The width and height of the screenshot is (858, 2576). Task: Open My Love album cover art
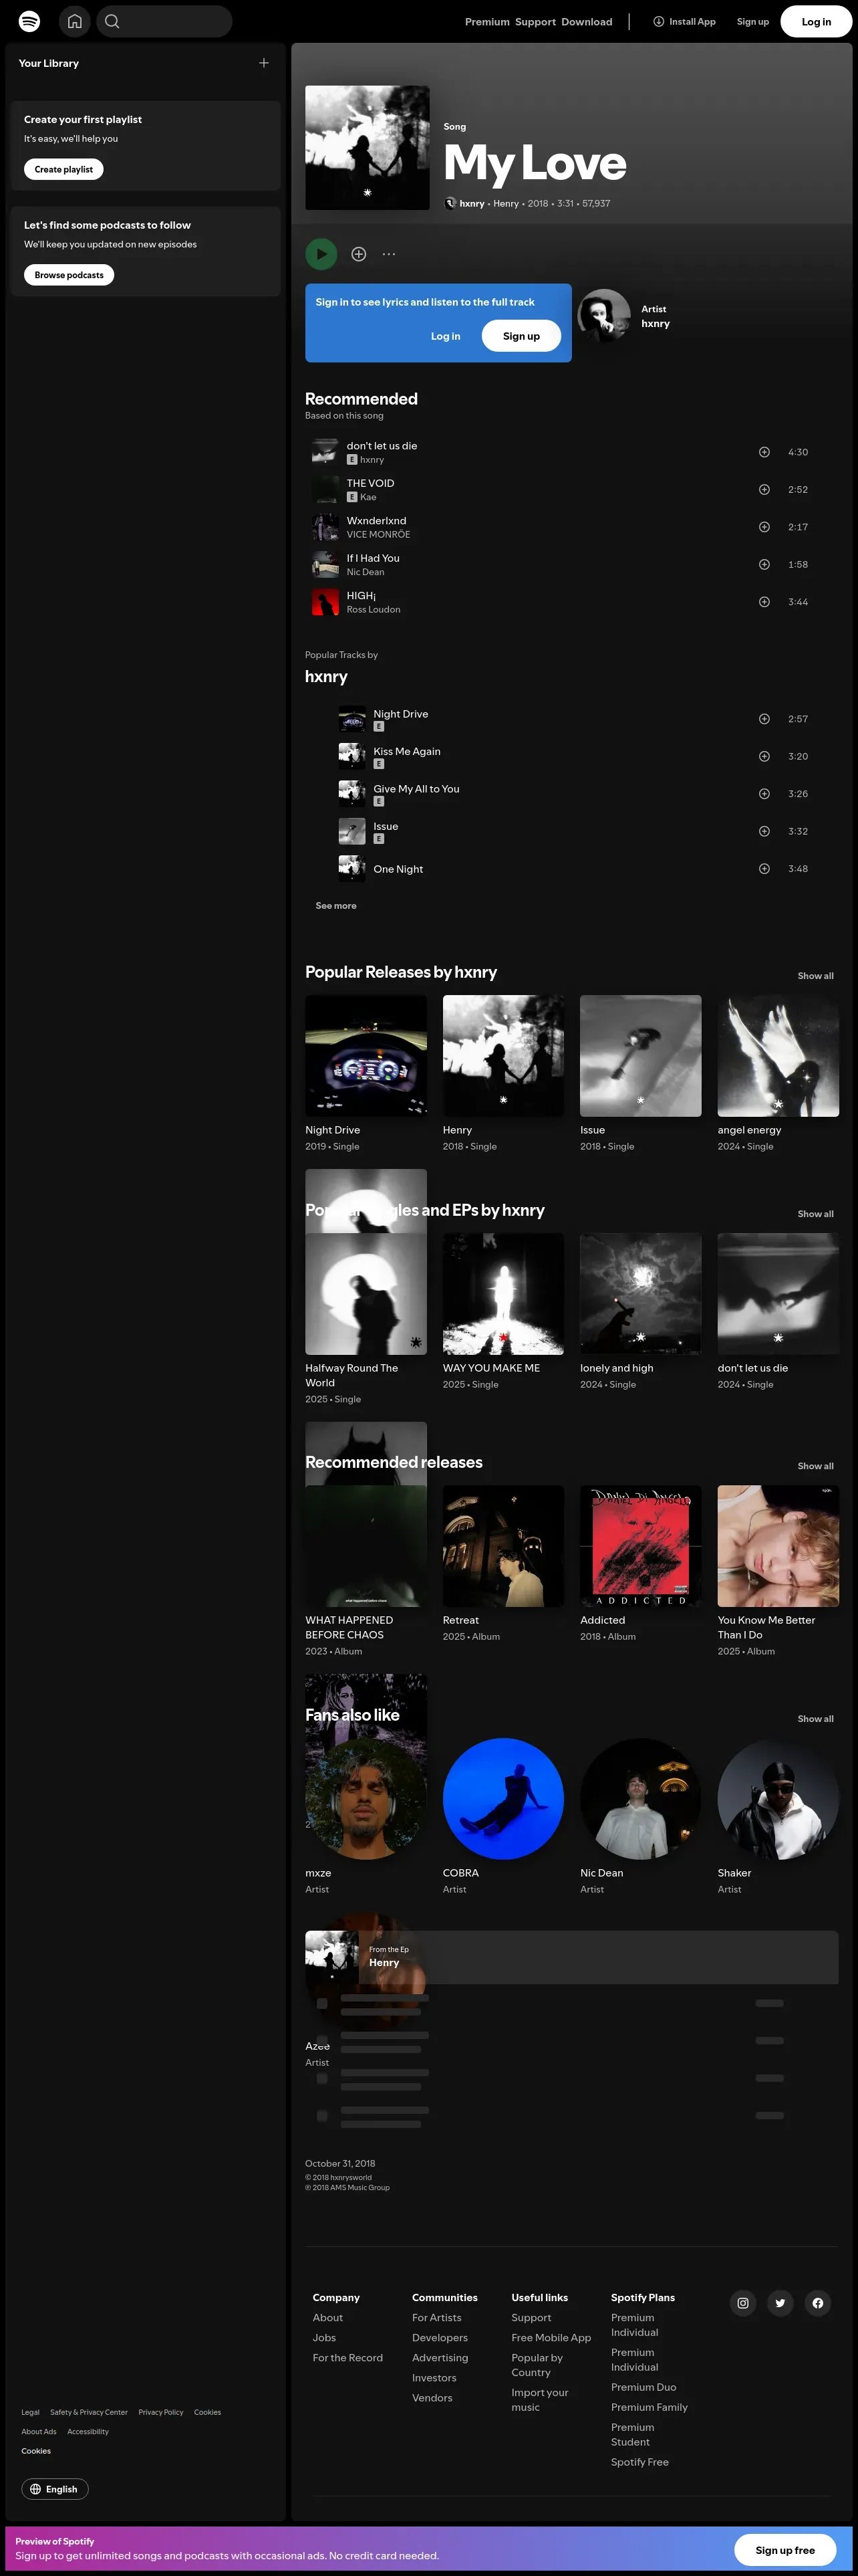[368, 148]
